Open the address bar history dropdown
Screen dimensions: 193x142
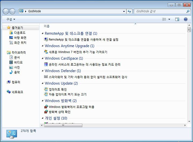[124, 12]
